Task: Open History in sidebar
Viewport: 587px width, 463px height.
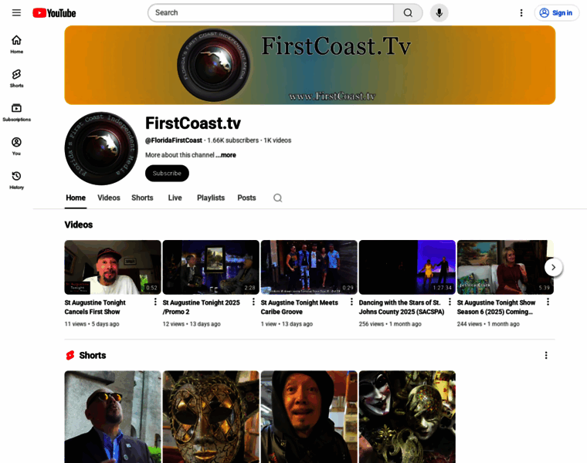Action: (x=16, y=181)
